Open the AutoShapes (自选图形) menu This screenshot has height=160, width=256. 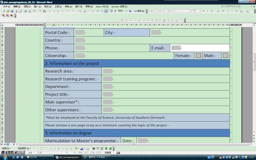click(x=24, y=148)
